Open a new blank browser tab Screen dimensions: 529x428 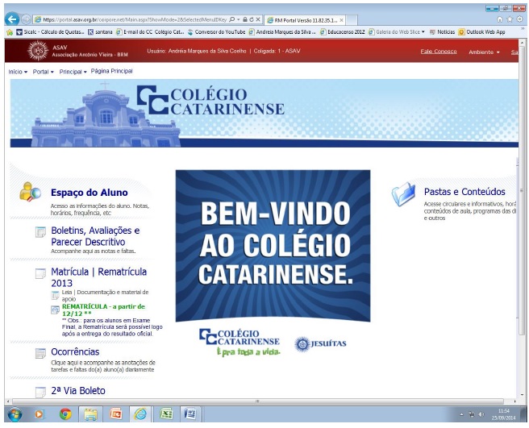(352, 20)
